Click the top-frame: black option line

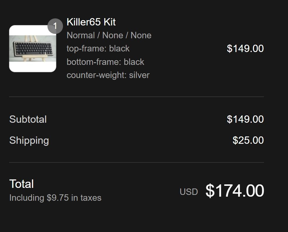98,49
